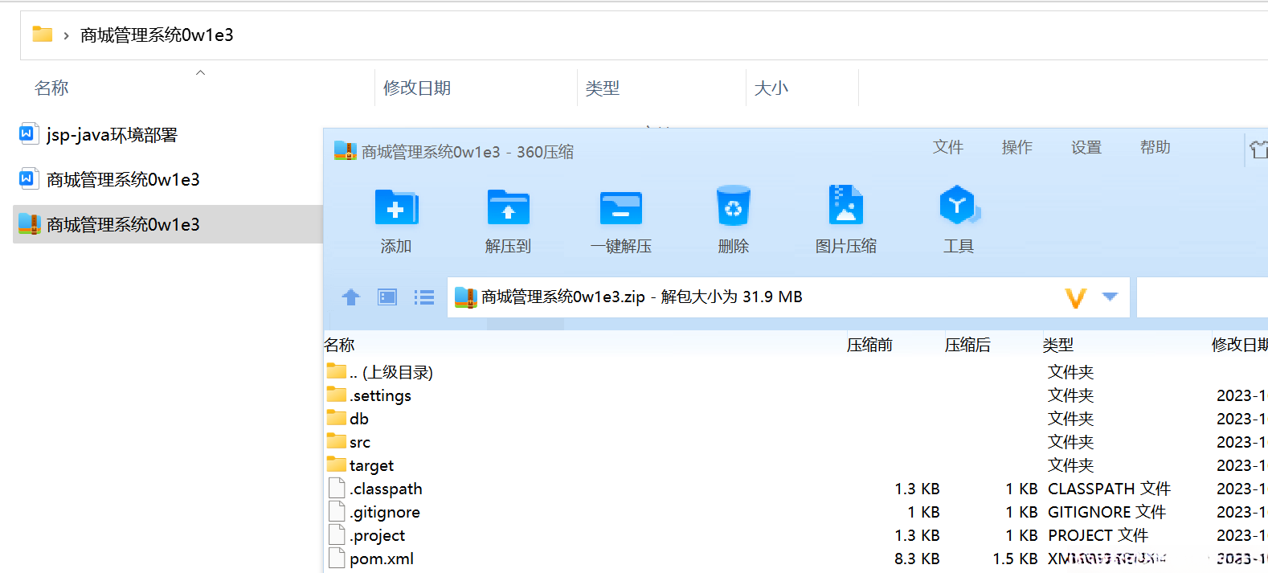Click the 一键解压 one-click extract icon
This screenshot has height=573, width=1268.
click(x=621, y=208)
